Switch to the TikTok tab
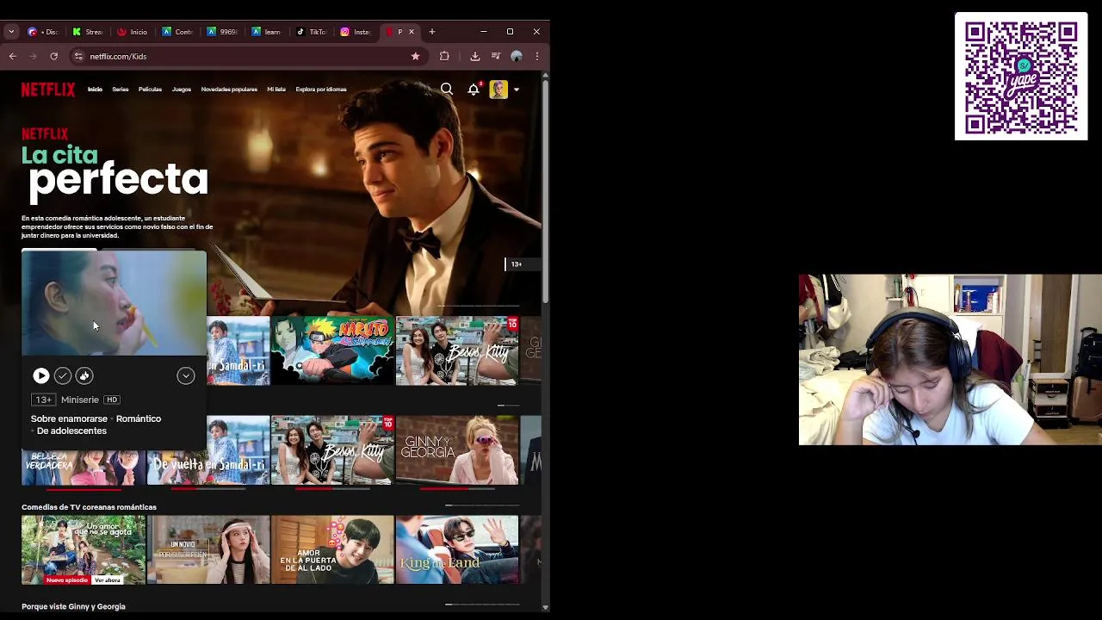The height and width of the screenshot is (620, 1102). pos(311,32)
